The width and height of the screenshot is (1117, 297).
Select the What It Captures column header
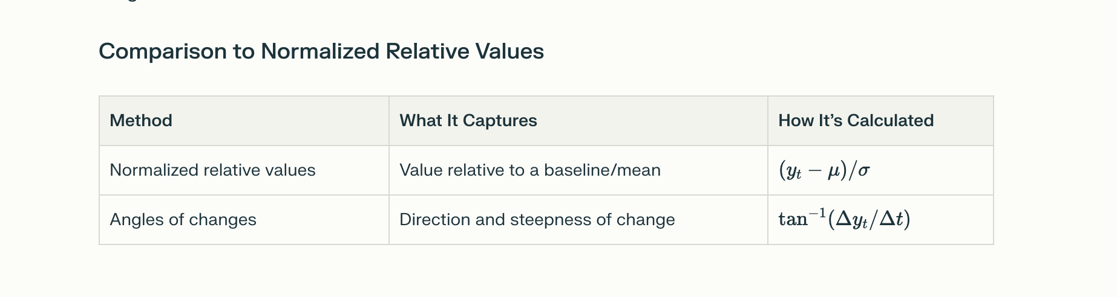tap(468, 121)
